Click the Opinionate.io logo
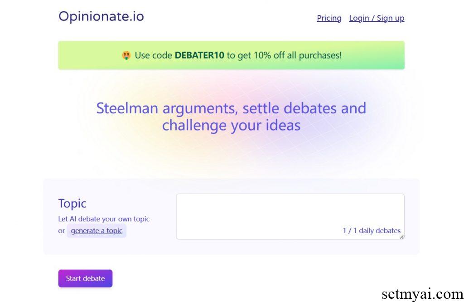Viewport: 464px width, 302px height. [101, 16]
